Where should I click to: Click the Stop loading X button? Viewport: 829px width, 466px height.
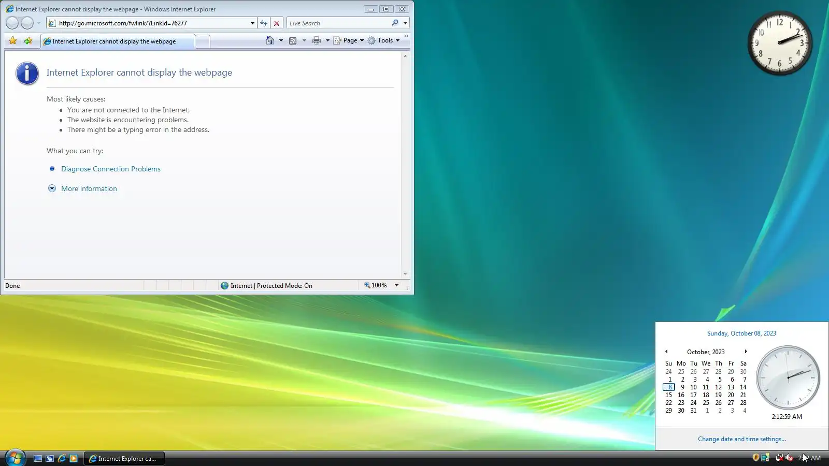[x=277, y=23]
